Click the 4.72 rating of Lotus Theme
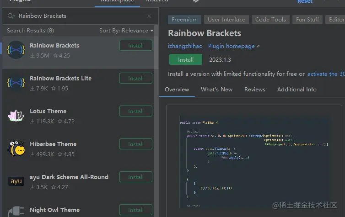 (66, 121)
